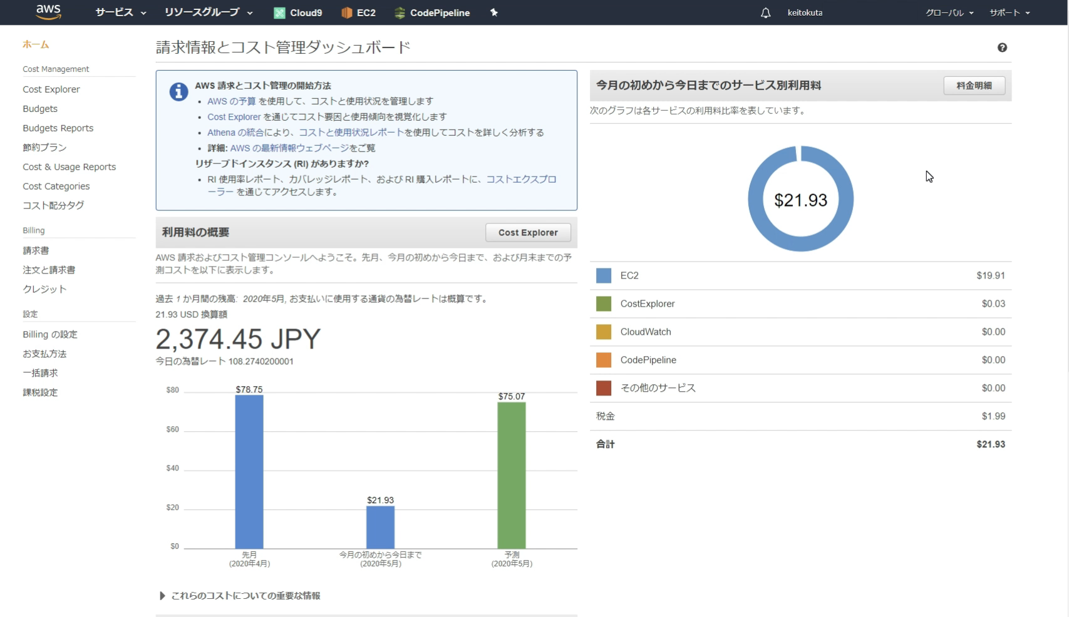The width and height of the screenshot is (1069, 617).
Task: Open Cost Explorer in the sidebar
Action: coord(51,89)
